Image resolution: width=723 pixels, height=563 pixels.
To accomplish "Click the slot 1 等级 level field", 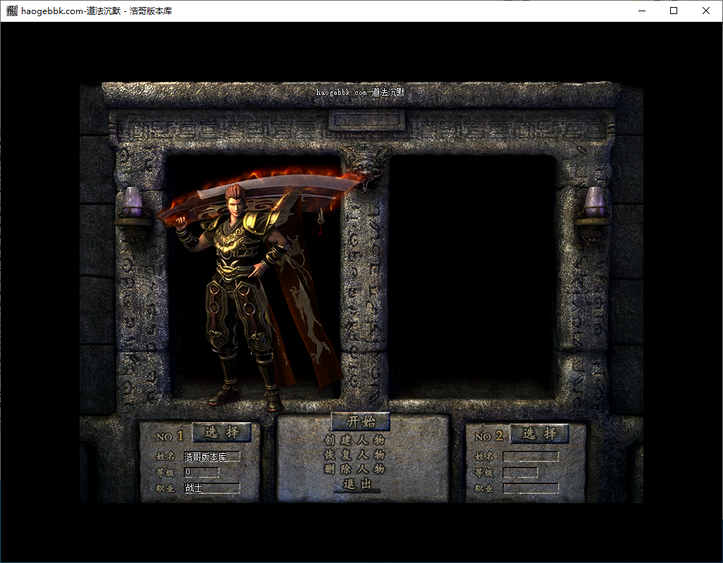I will (202, 472).
